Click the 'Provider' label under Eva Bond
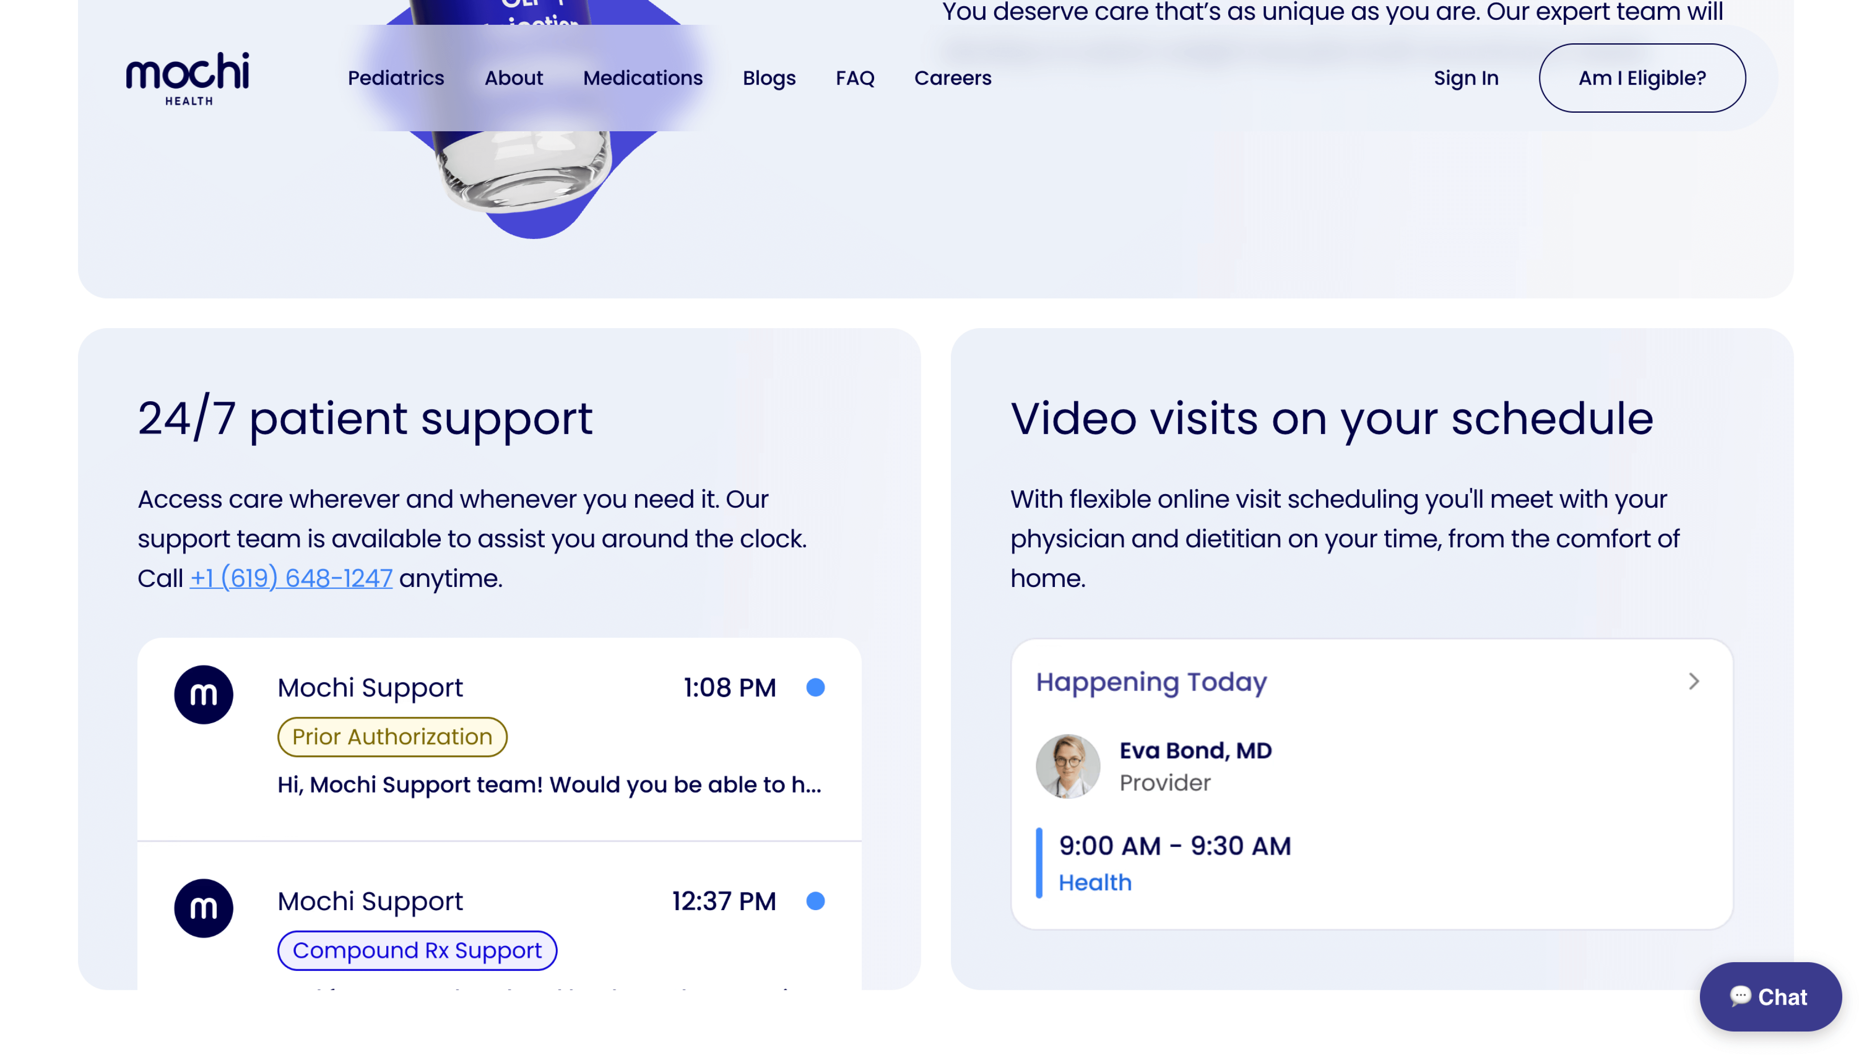 tap(1165, 783)
